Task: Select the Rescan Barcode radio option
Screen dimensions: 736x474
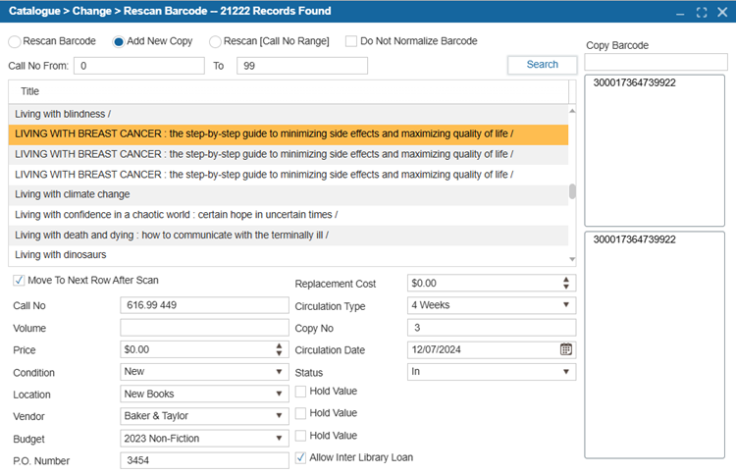Action: coord(15,41)
